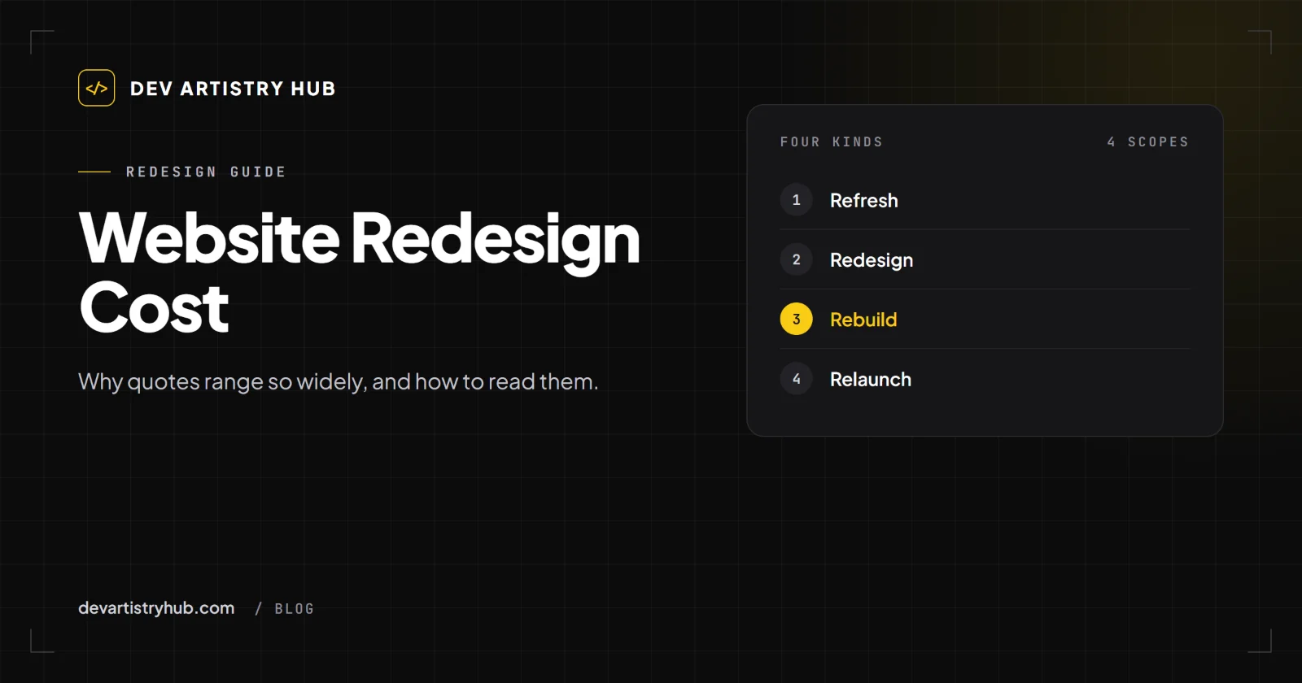Image resolution: width=1302 pixels, height=683 pixels.
Task: Click the BLOG breadcrumb label
Action: point(294,609)
